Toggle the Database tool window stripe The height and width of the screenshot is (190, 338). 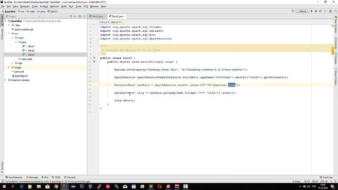pyautogui.click(x=336, y=59)
